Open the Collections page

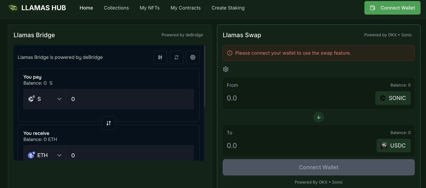click(116, 8)
